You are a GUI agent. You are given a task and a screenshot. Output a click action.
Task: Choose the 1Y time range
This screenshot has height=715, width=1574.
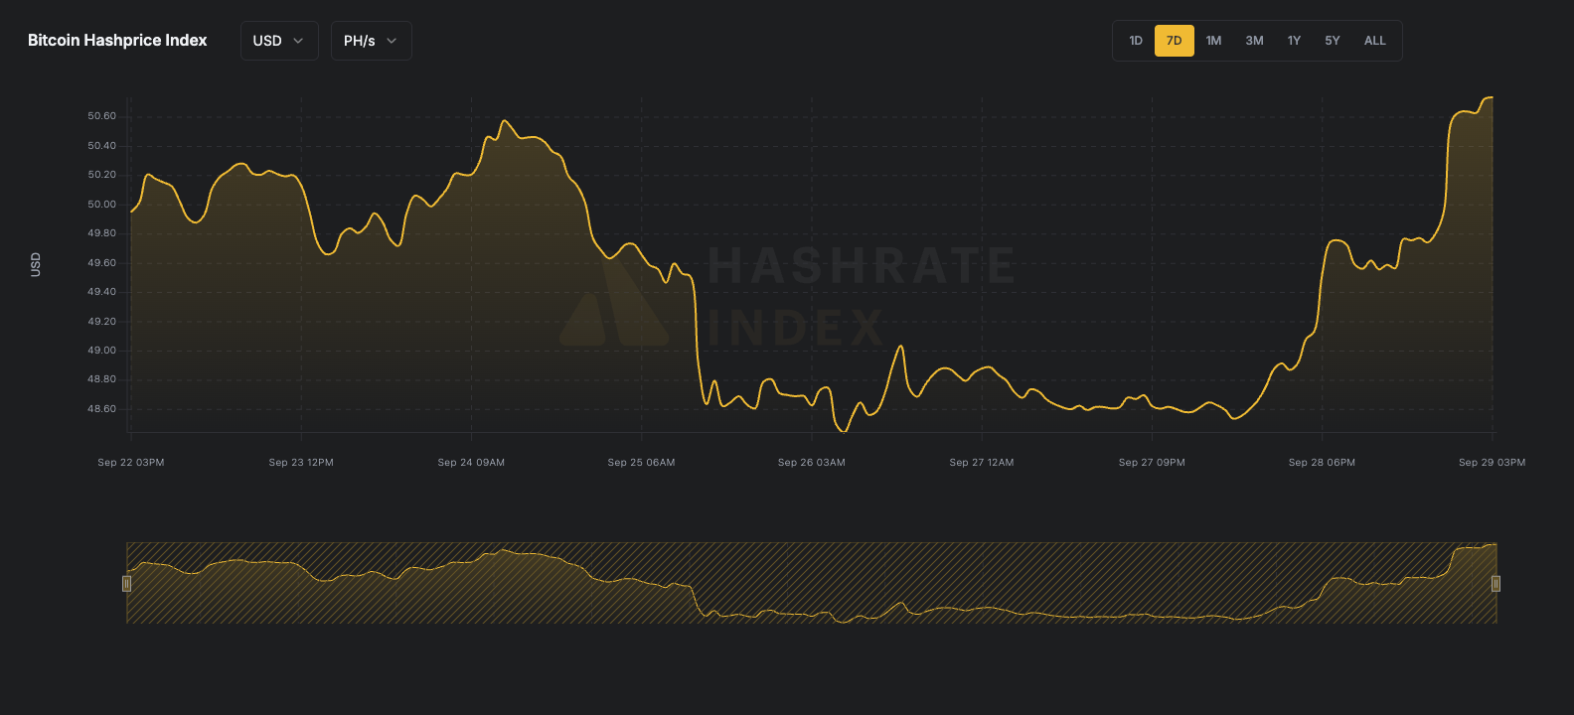pyautogui.click(x=1294, y=41)
